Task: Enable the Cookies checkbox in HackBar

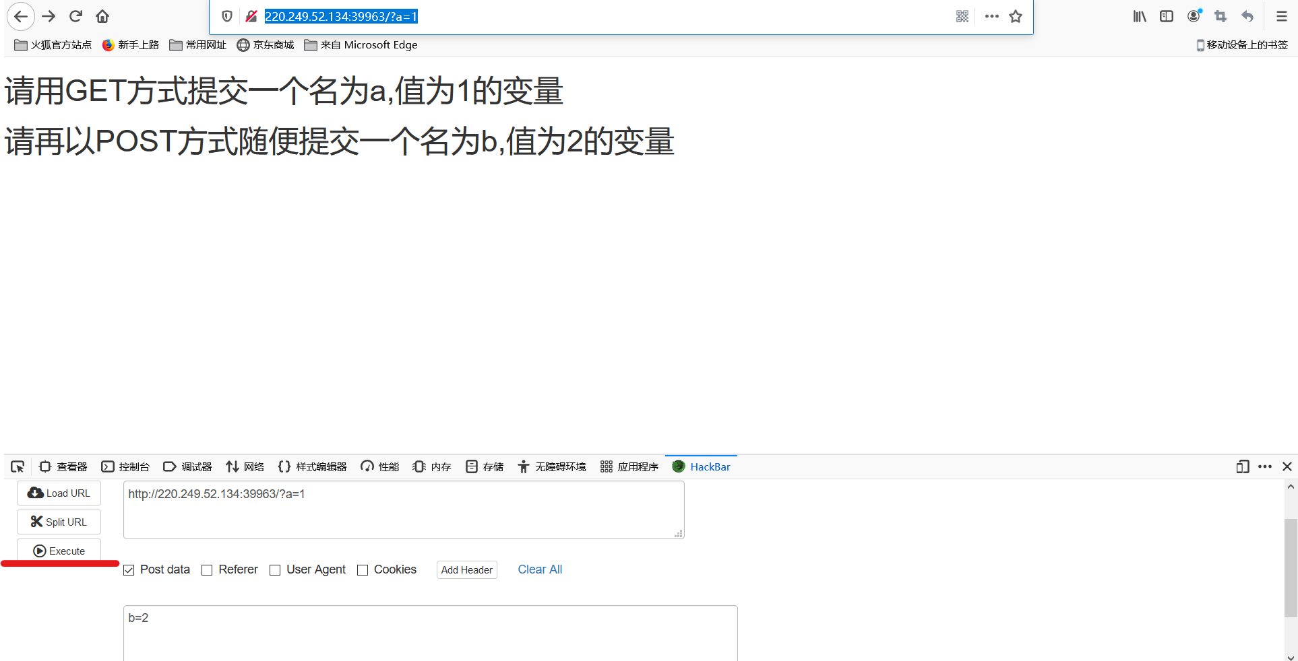Action: 363,569
